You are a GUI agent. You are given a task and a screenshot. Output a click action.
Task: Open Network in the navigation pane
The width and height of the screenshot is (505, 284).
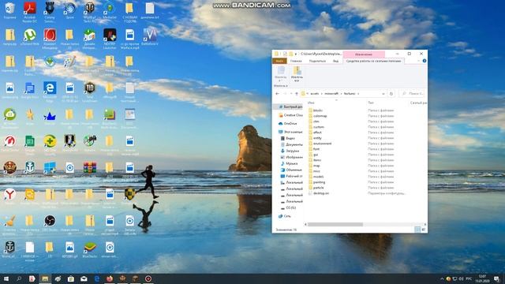tap(285, 216)
